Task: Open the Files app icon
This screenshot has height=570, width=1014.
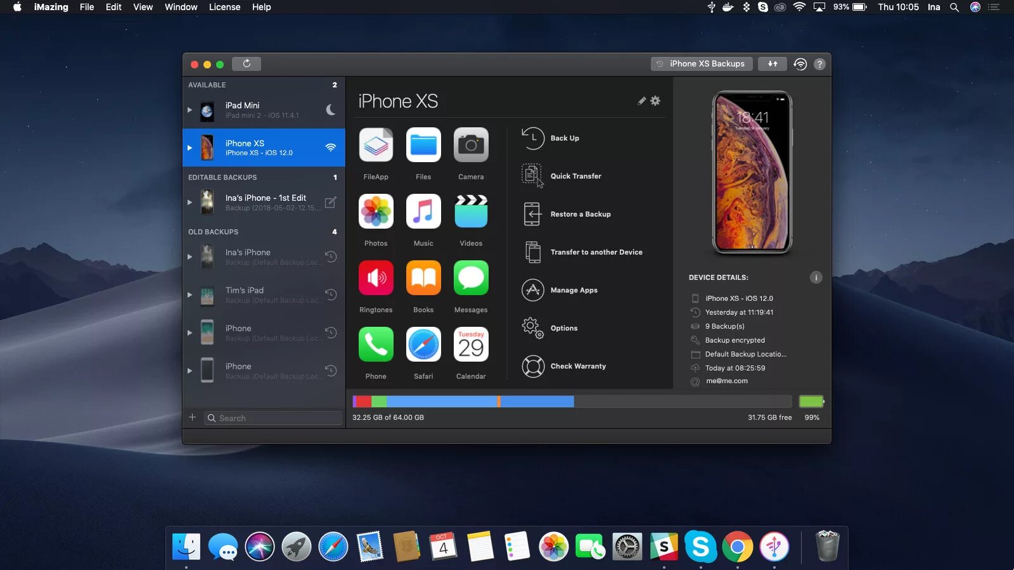Action: (423, 145)
